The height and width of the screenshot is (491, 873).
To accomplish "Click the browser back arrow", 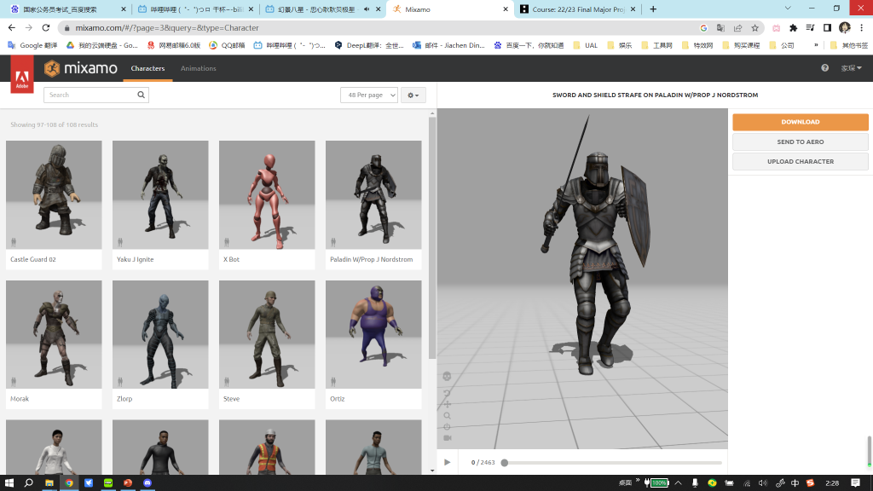I will pyautogui.click(x=12, y=28).
